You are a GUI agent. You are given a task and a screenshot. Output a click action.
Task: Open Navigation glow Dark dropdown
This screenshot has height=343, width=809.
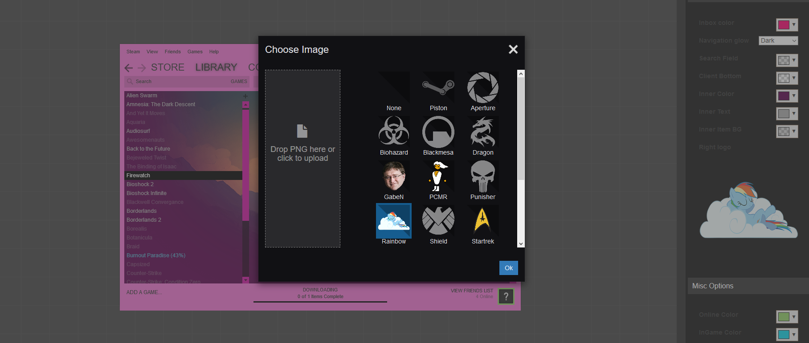coord(778,40)
